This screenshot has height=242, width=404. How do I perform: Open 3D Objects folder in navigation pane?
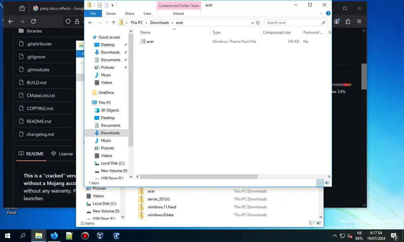point(110,110)
